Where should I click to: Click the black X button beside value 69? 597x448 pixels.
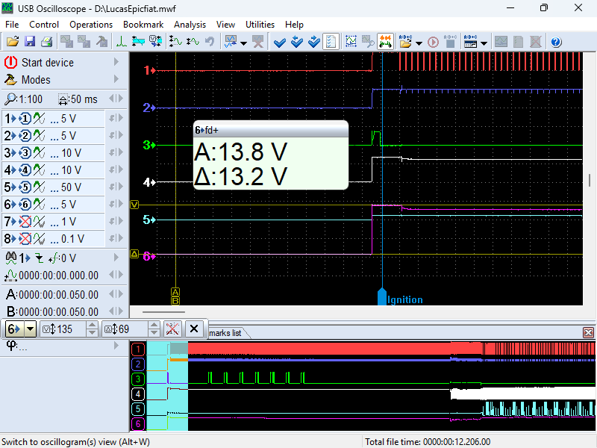(194, 329)
